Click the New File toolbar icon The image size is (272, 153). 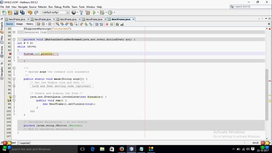coord(4,12)
